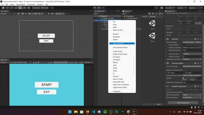
Task: Open Scene view Gizmos dropdown
Action: coord(60,14)
